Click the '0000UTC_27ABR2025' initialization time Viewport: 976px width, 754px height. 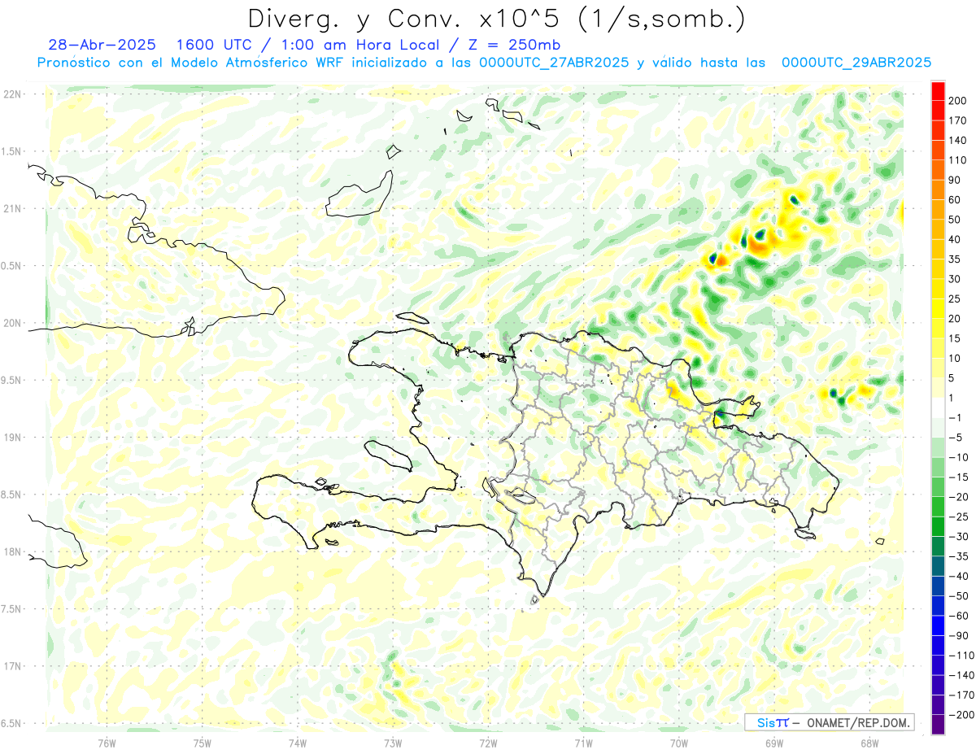pyautogui.click(x=554, y=62)
